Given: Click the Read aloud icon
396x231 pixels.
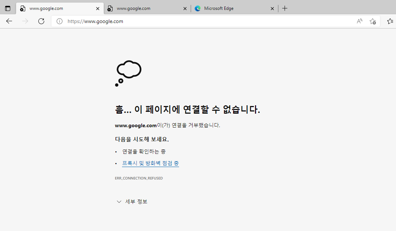Looking at the screenshot, I should pyautogui.click(x=359, y=21).
